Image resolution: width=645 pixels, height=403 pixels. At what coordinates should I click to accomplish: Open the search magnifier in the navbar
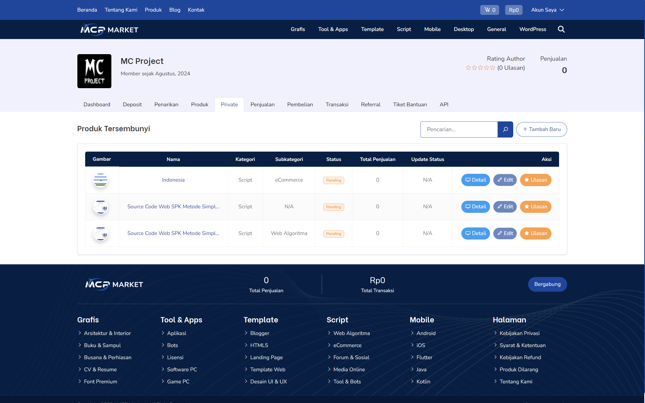561,29
